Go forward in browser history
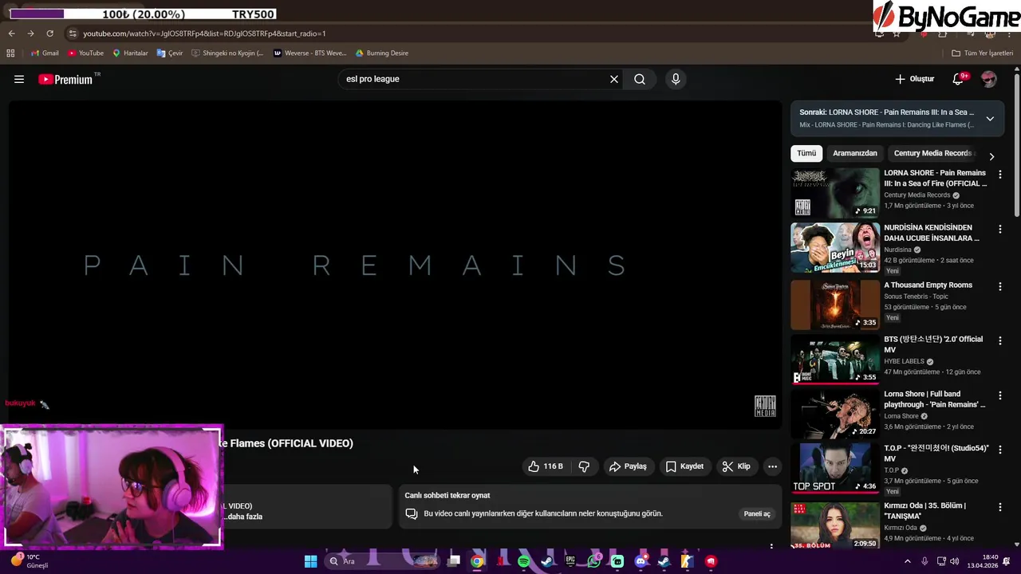Screen dimensions: 1021x574 coord(30,33)
